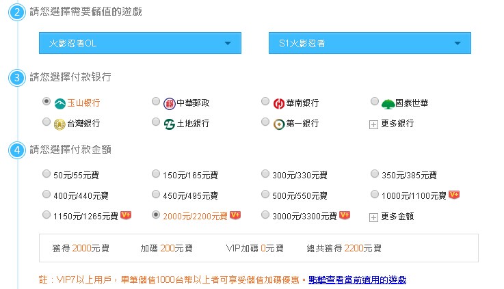Click the V+ badge beside 3000元/3300元寶
This screenshot has width=504, height=289.
tap(345, 215)
